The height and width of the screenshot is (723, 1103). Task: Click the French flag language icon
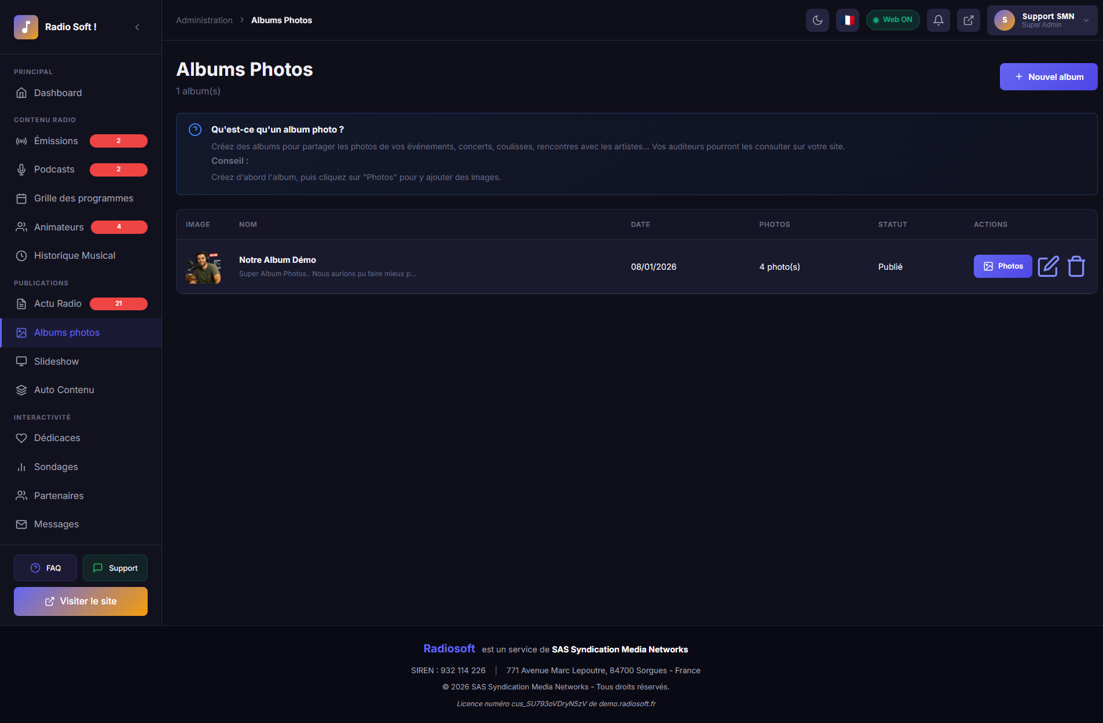click(x=847, y=20)
